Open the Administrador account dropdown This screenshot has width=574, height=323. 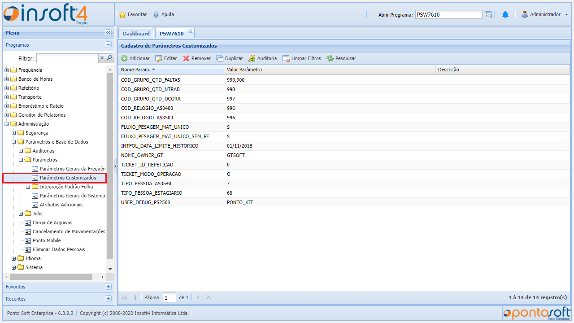point(545,14)
